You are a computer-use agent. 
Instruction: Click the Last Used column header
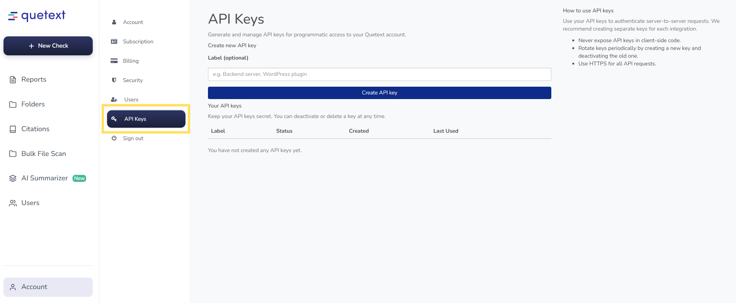coord(445,131)
